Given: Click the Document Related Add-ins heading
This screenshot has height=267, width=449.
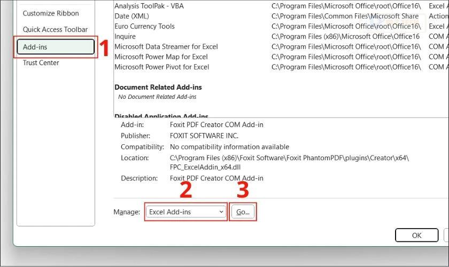Looking at the screenshot, I should coord(158,87).
